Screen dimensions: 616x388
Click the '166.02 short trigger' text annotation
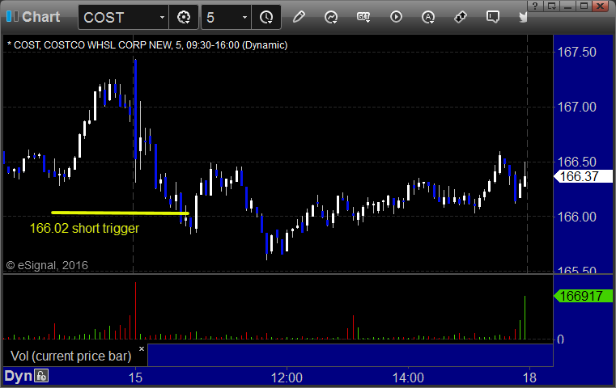coord(84,228)
